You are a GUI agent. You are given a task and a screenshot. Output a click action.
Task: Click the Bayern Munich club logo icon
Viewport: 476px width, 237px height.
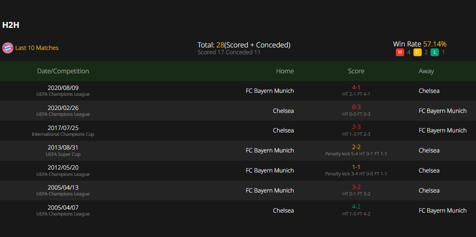(8, 48)
